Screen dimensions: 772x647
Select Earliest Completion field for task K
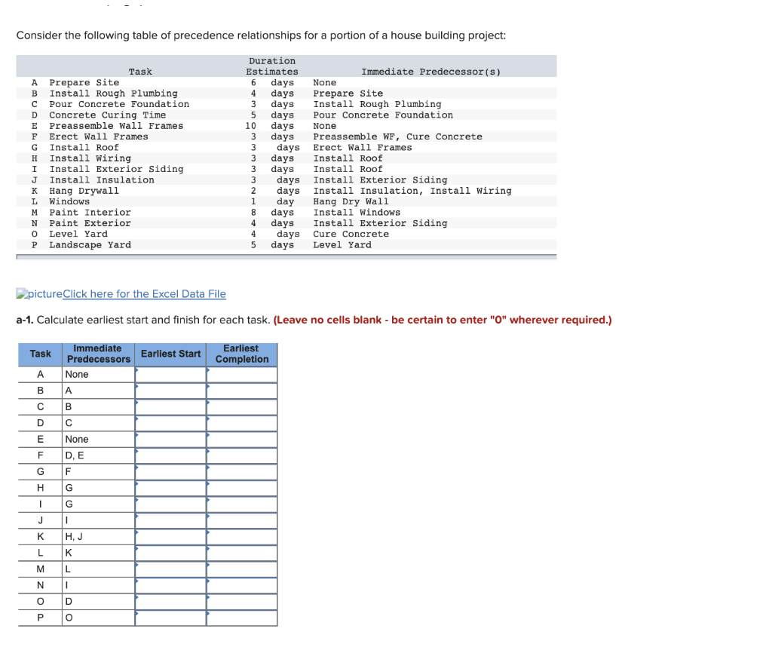point(242,537)
